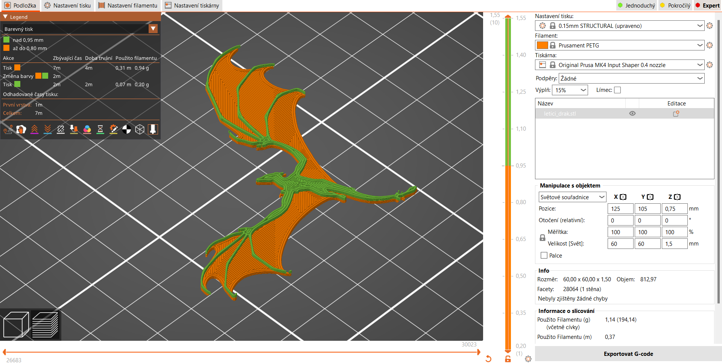Open the Nastavení tiskárny tab
This screenshot has height=363, width=722.
[x=192, y=5]
